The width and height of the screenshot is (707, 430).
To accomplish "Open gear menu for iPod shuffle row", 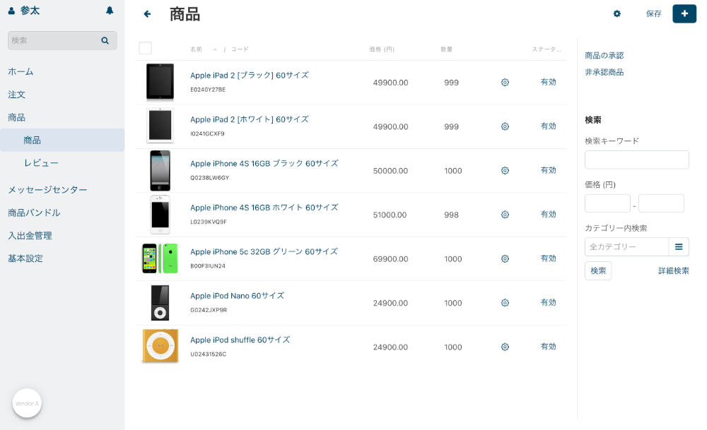I will [x=505, y=347].
